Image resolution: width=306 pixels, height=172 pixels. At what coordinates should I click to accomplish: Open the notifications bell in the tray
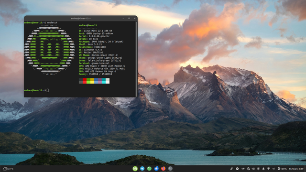[x=263, y=169]
